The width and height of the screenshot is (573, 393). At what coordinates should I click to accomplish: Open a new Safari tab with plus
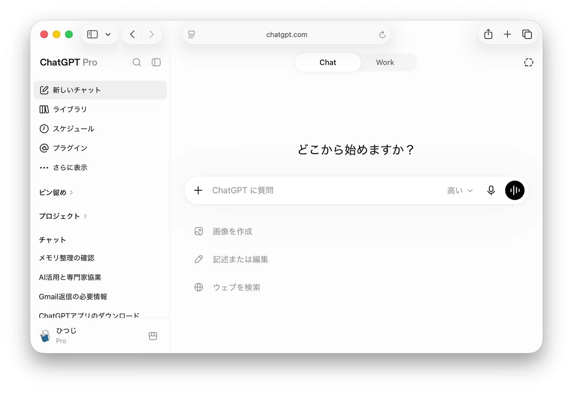508,34
